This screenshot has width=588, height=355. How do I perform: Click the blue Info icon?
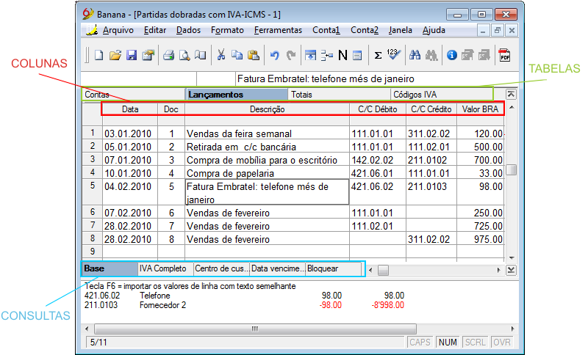tap(451, 55)
